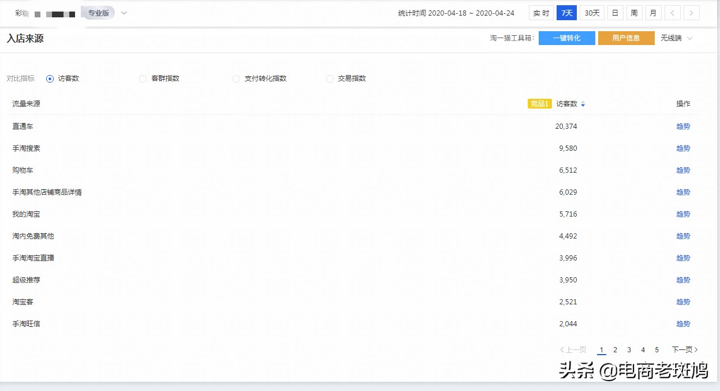Image resolution: width=720 pixels, height=391 pixels.
Task: Switch to the 30天 time tab
Action: pos(591,12)
